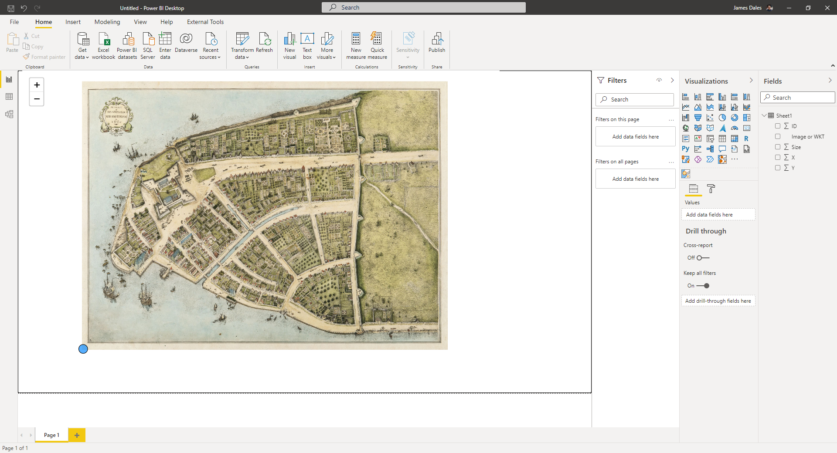Collapse the ribbon with chevron
This screenshot has width=837, height=453.
tap(833, 66)
